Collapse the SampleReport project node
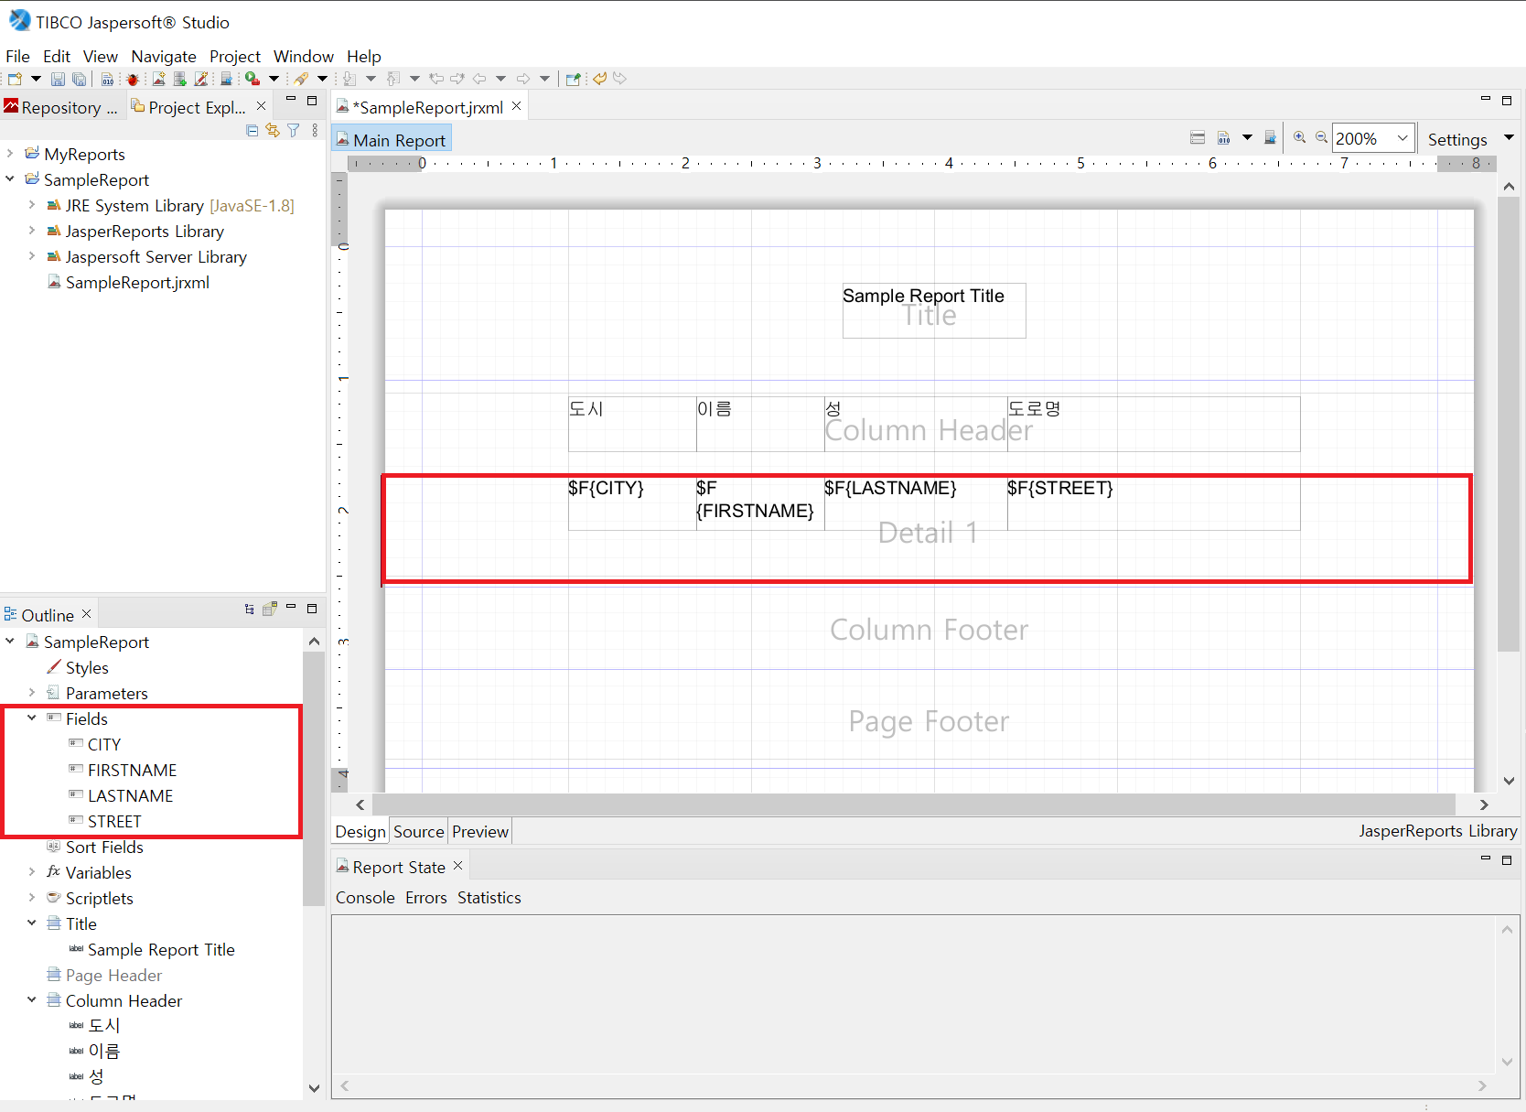Viewport: 1526px width, 1112px height. [10, 179]
